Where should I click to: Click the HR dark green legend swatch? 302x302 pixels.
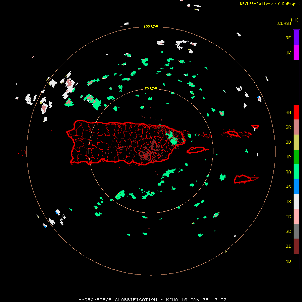pyautogui.click(x=296, y=157)
